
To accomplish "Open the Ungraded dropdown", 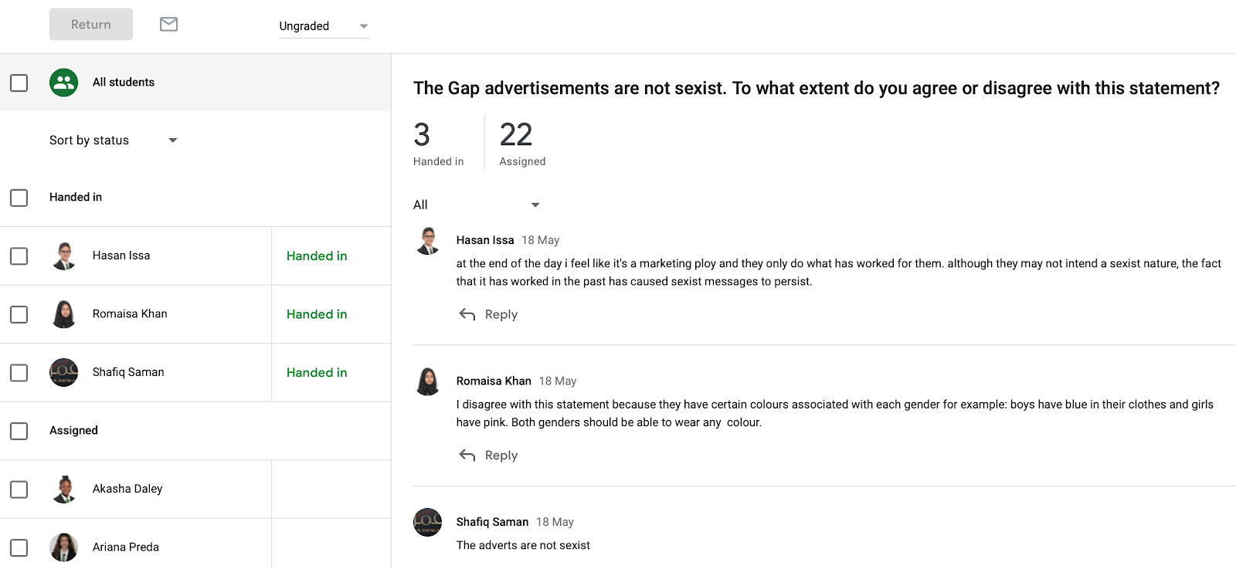I will tap(324, 26).
